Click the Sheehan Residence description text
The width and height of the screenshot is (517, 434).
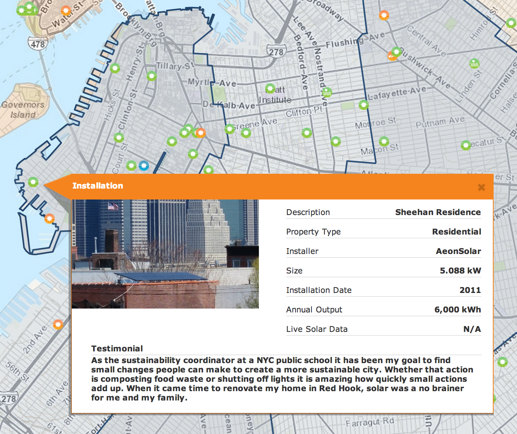[437, 212]
